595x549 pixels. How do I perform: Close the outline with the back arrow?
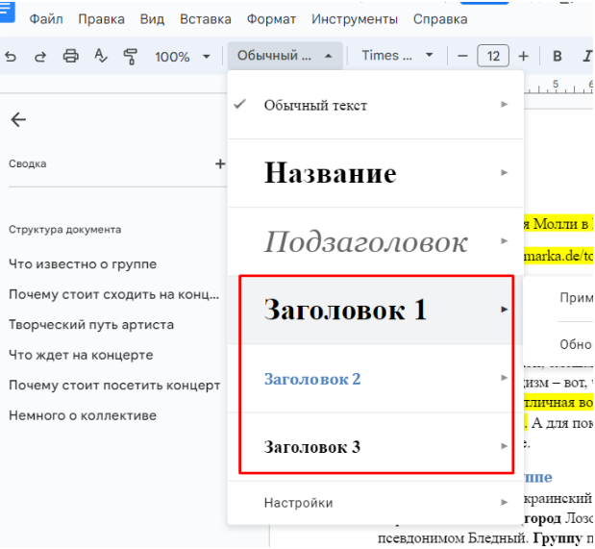click(x=18, y=119)
